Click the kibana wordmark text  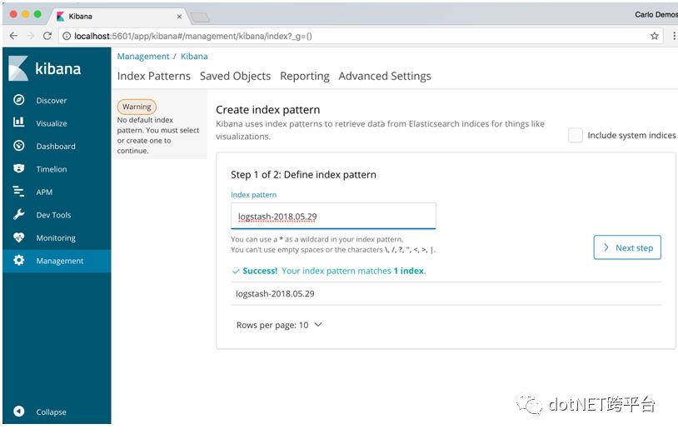click(58, 69)
